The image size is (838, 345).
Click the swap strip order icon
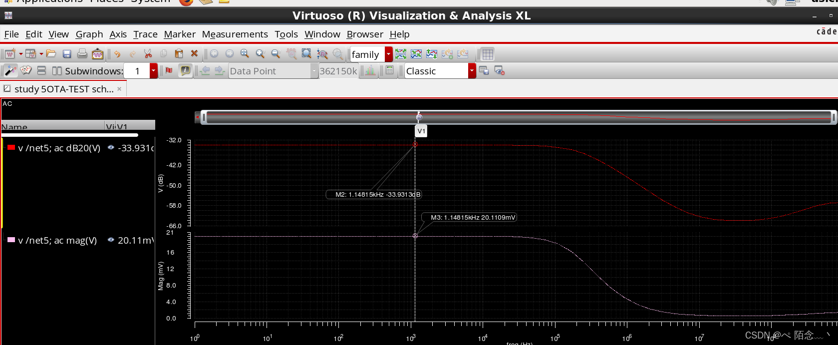tap(432, 54)
